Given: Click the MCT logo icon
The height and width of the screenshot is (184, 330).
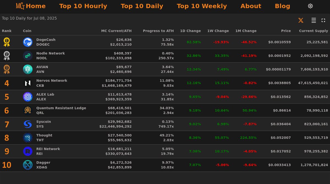Looking at the screenshot, I should pos(20,6).
